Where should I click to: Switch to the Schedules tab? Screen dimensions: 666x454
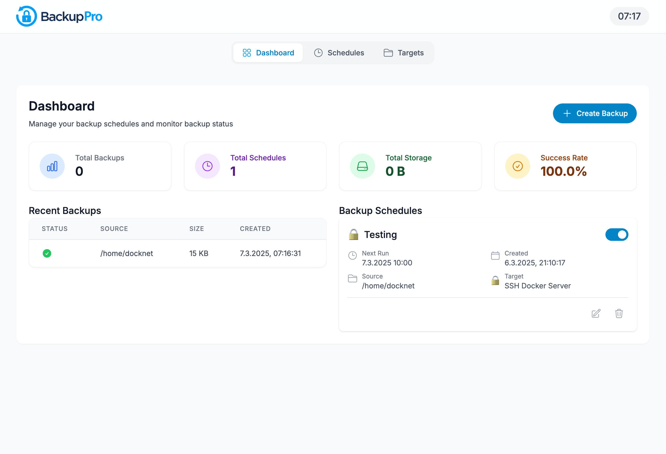[339, 53]
